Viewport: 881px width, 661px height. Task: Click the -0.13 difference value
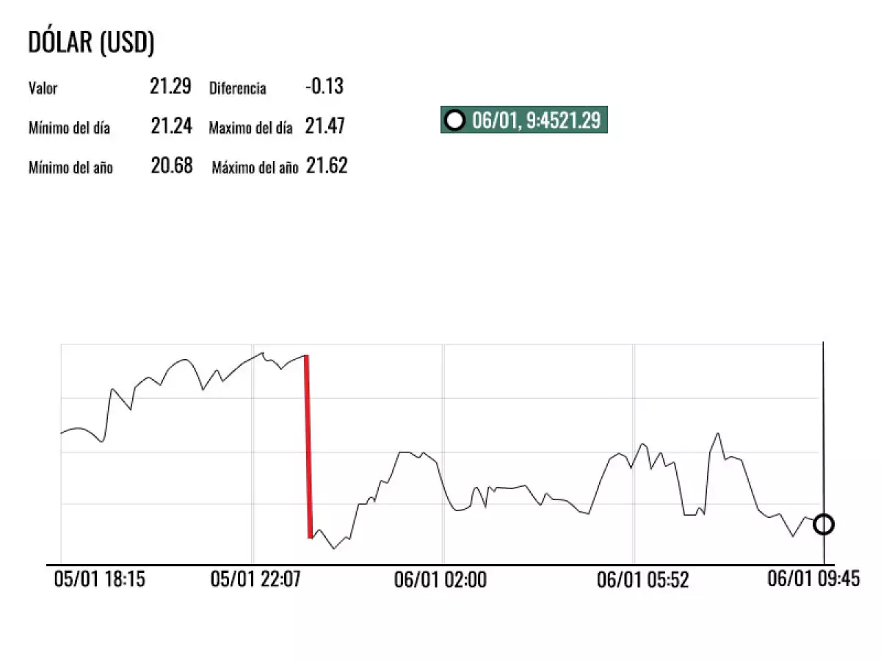tap(324, 87)
